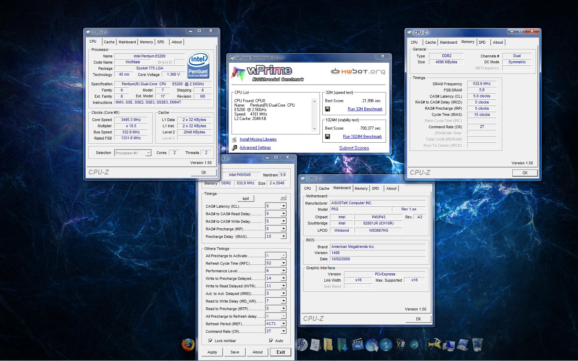Toggle the Auto checkbox in MemSet

click(271, 341)
